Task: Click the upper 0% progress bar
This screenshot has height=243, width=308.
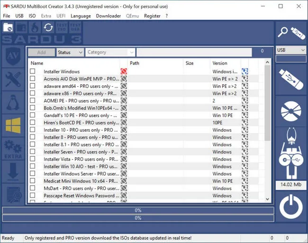Action: [138, 210]
